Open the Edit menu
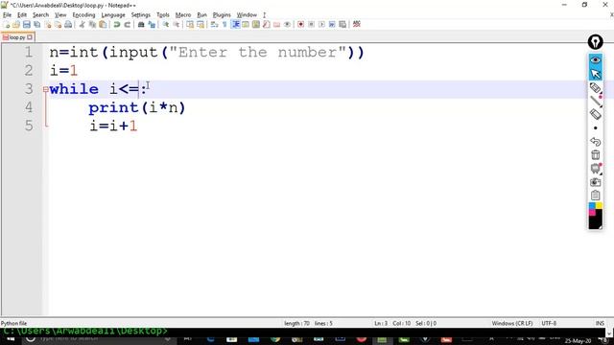Viewport: 614px width, 345px height. click(22, 15)
